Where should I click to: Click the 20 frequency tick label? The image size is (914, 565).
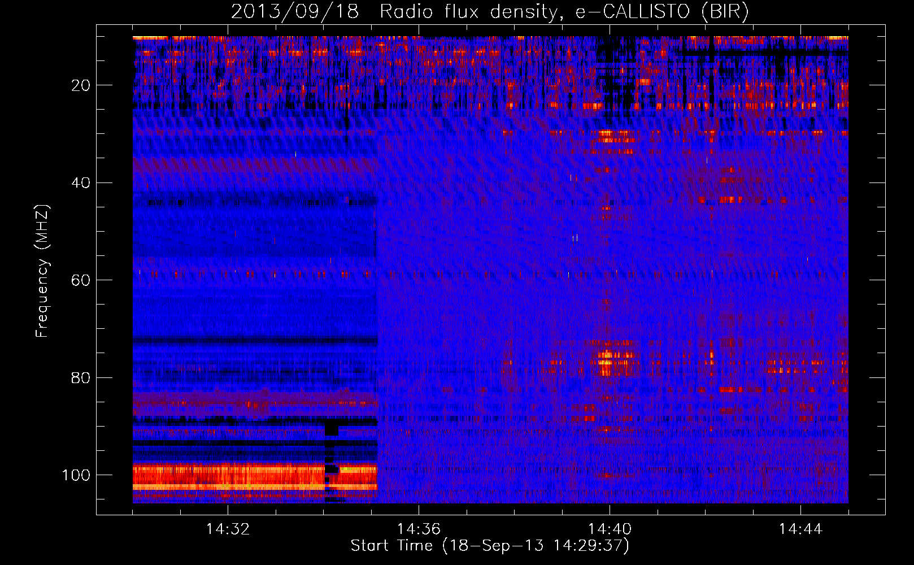81,85
